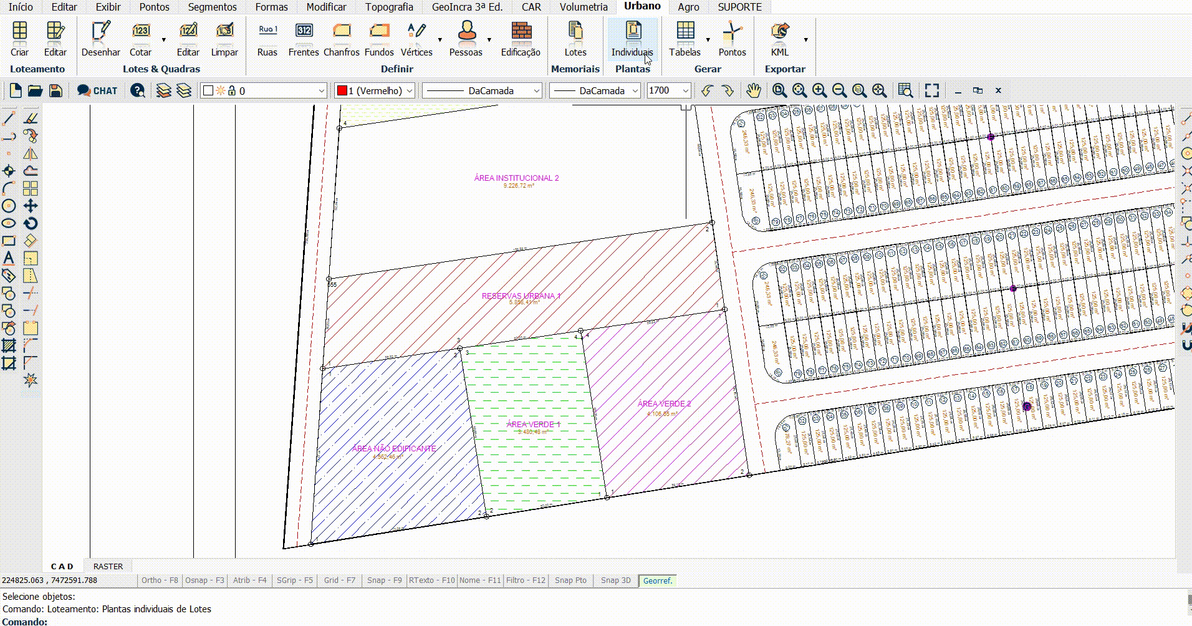The height and width of the screenshot is (626, 1192).
Task: Activate the pan hand tool
Action: (x=753, y=91)
